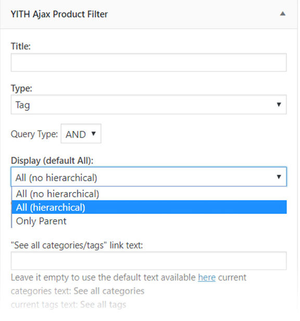
Task: Click the Display select arrow icon
Action: tap(279, 177)
